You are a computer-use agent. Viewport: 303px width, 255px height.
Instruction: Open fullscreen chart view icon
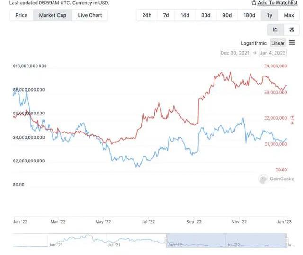pos(292,29)
